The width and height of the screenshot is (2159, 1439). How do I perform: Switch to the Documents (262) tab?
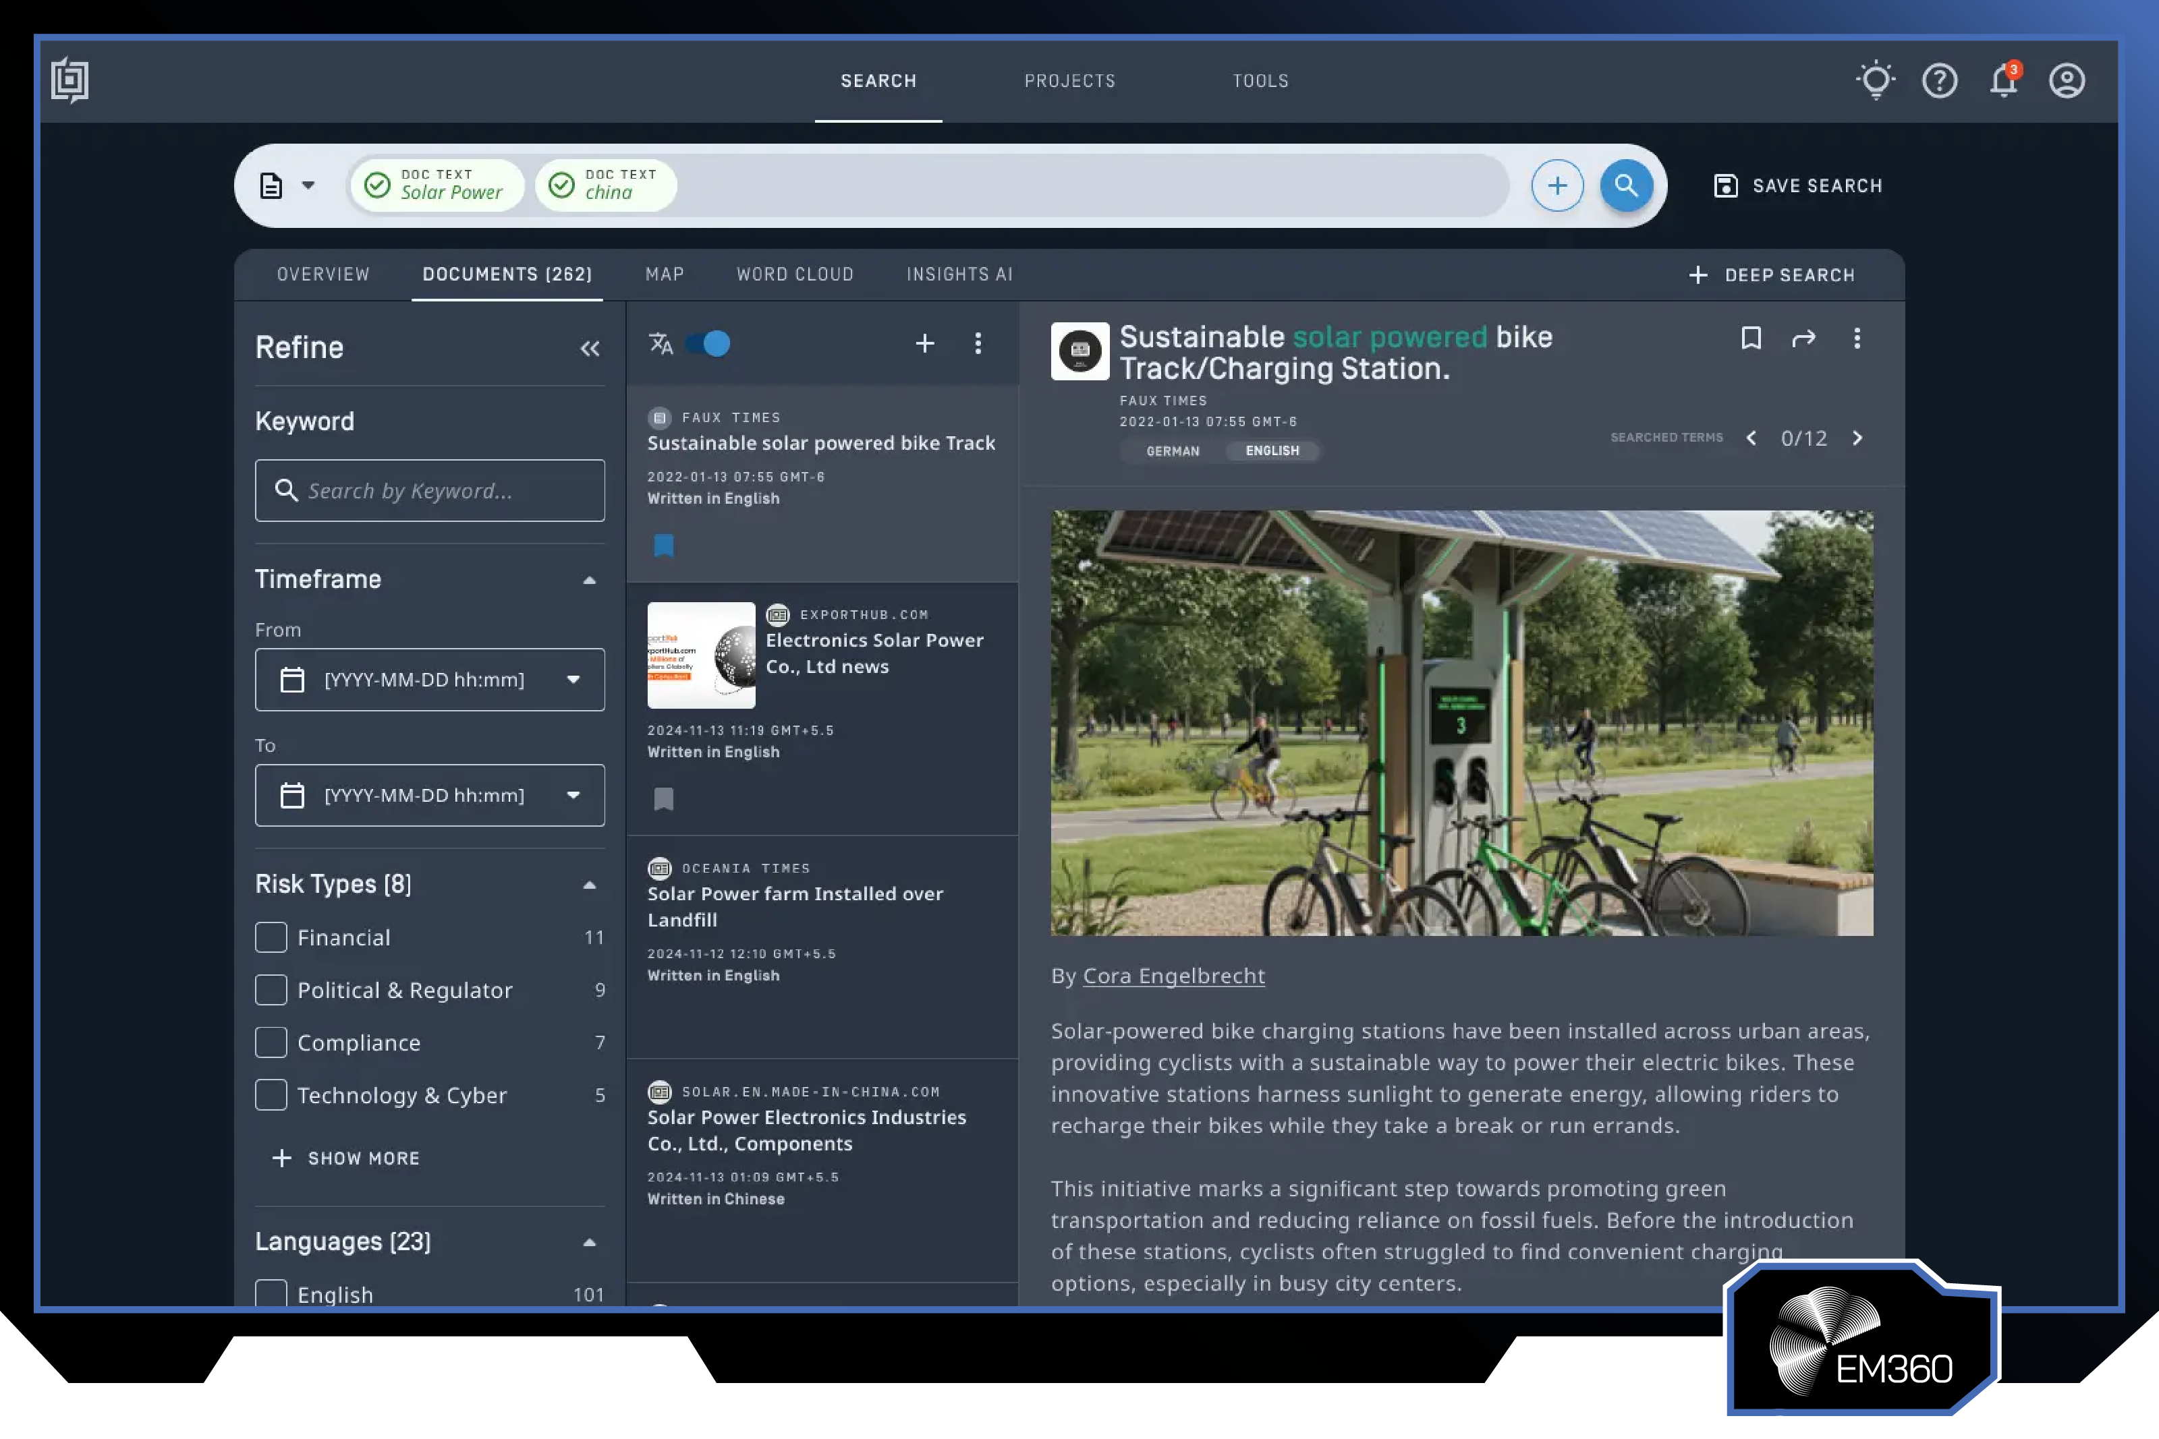507,274
